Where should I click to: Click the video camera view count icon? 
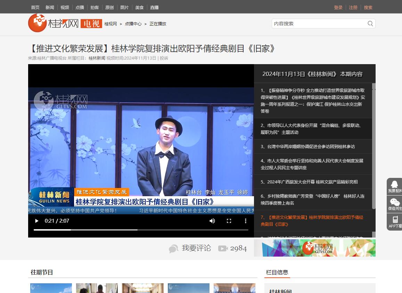click(x=223, y=248)
